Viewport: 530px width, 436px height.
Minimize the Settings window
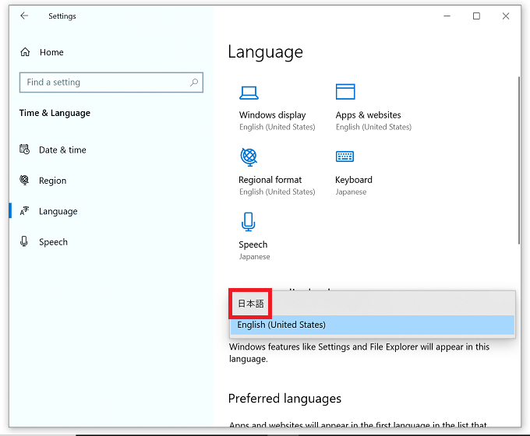click(447, 16)
